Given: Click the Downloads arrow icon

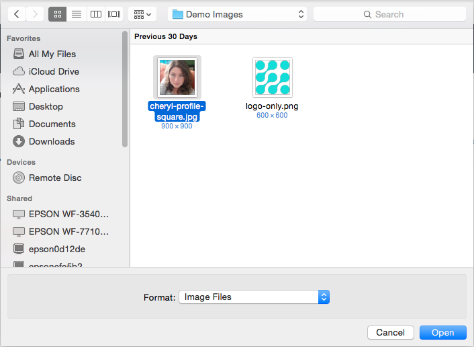Looking at the screenshot, I should tap(19, 141).
